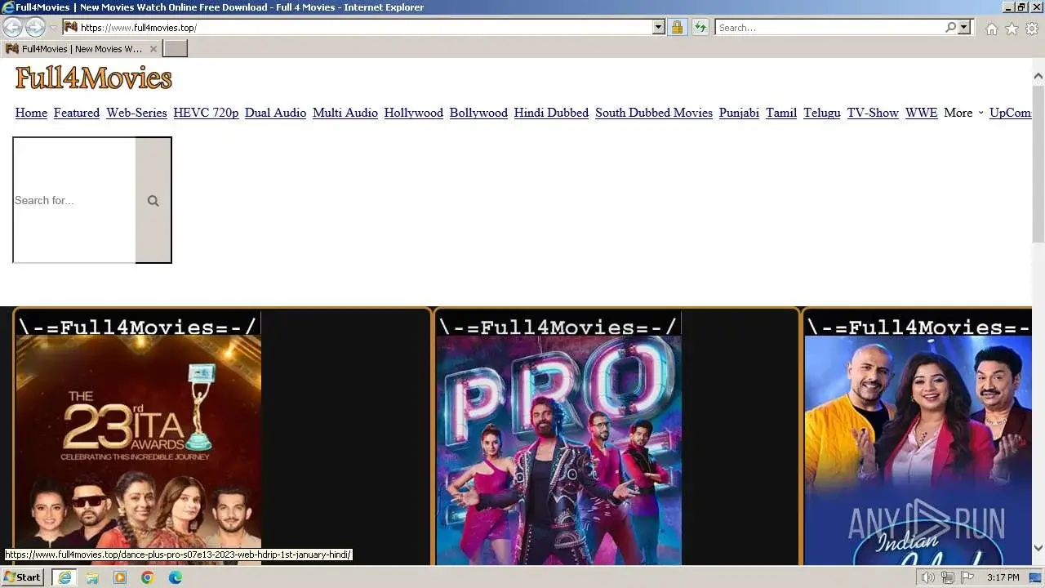The image size is (1045, 588).
Task: Click the security lock icon in address bar
Action: 677,27
